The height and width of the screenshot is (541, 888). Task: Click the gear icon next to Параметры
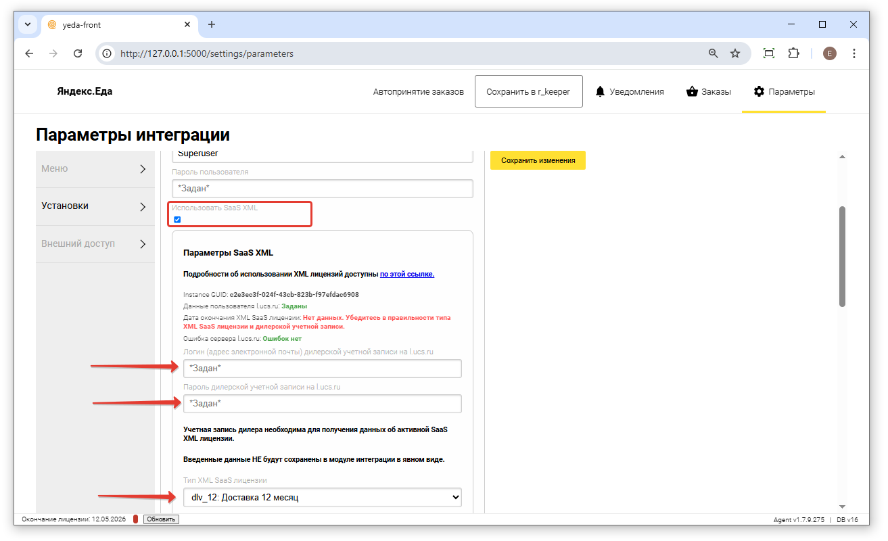(x=759, y=91)
